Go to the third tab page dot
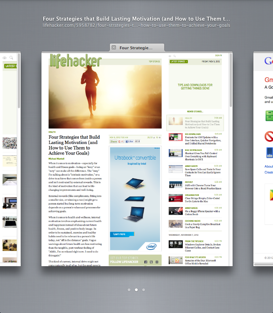 143,290
